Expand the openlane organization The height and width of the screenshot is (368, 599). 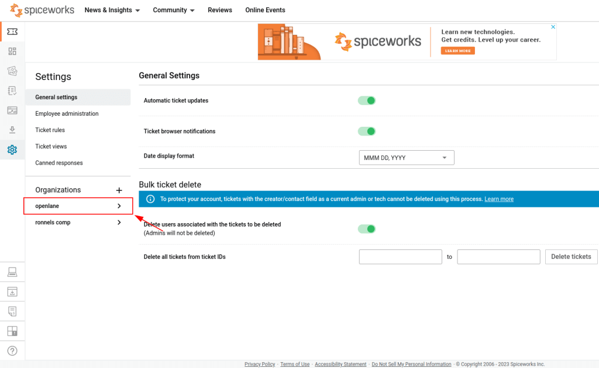(78, 206)
